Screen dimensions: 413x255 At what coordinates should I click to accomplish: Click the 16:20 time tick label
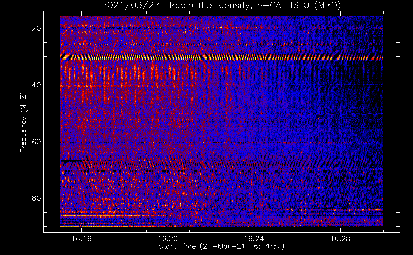[x=168, y=239]
